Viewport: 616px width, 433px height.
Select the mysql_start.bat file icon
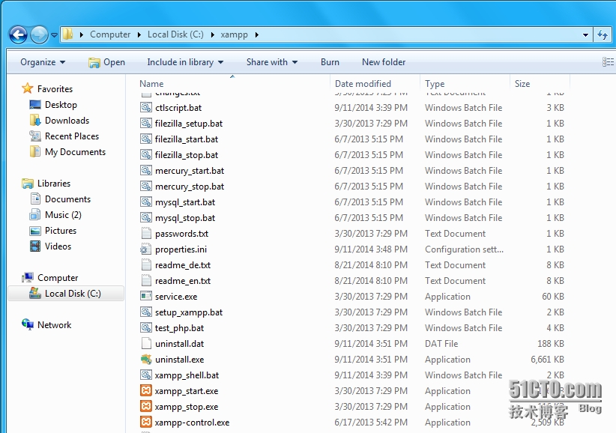pos(146,202)
